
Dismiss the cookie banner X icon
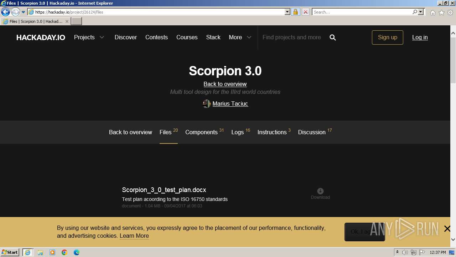(x=447, y=229)
